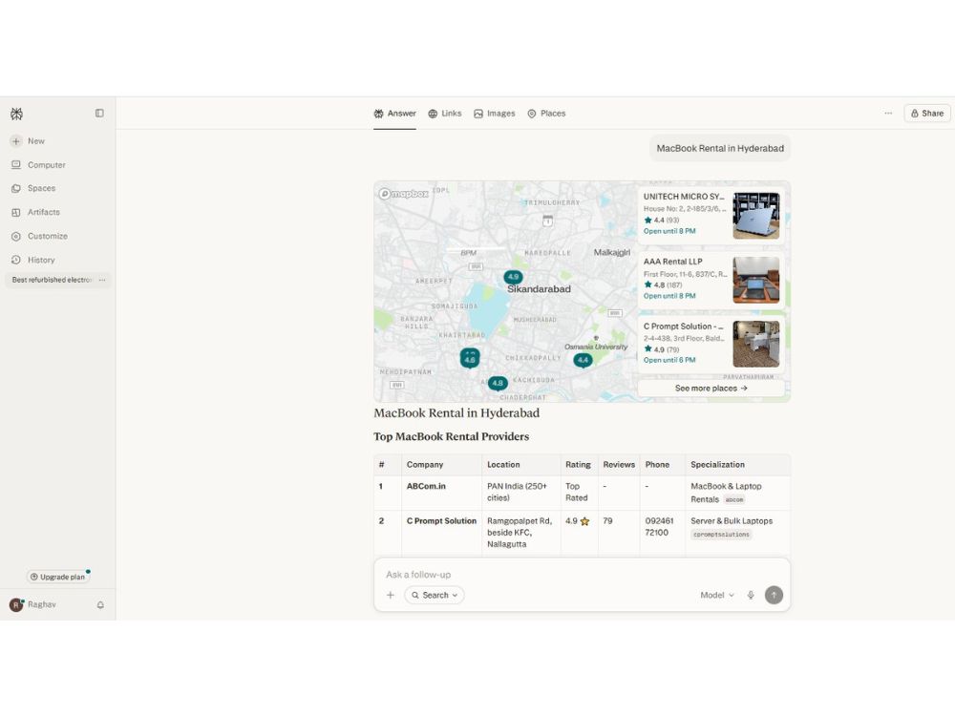955x716 pixels.
Task: Click the Upgrade plan button
Action: [x=58, y=577]
